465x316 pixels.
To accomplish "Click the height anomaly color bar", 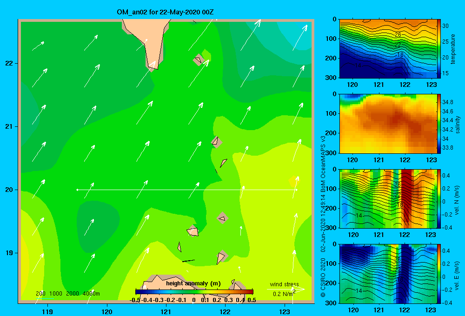I will 194,292.
